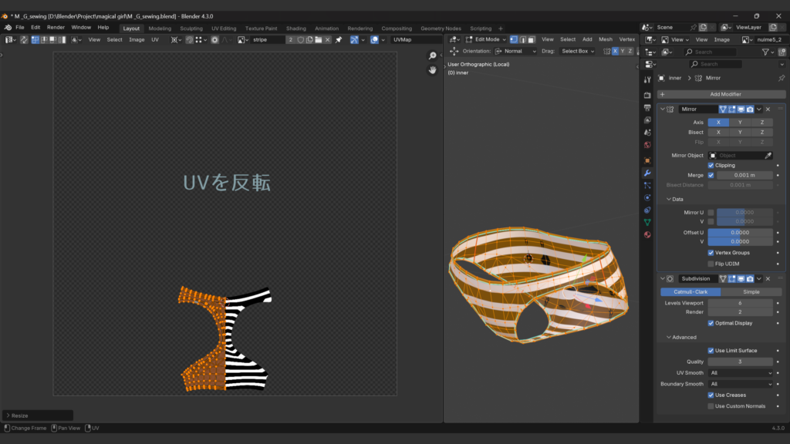Remove the Mirror modifier with X icon
This screenshot has height=444, width=790.
[768, 109]
